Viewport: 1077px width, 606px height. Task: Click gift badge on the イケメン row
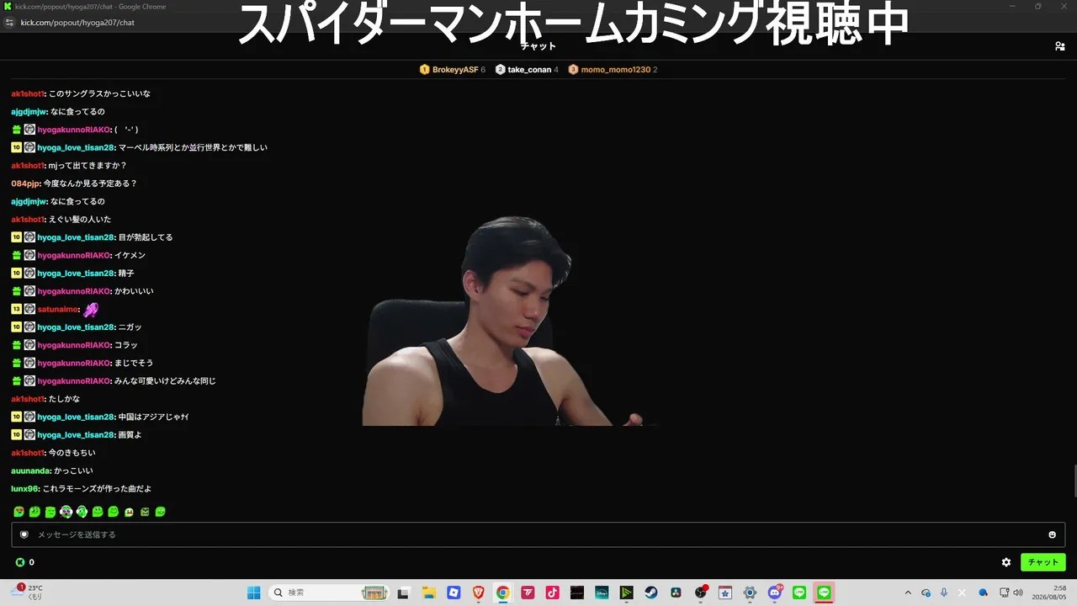(x=16, y=255)
